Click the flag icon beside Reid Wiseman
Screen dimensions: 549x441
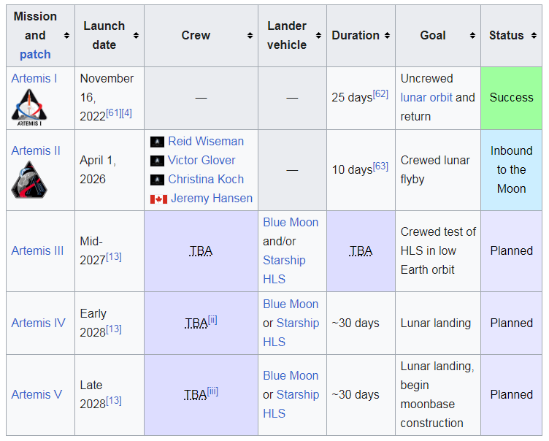(157, 142)
